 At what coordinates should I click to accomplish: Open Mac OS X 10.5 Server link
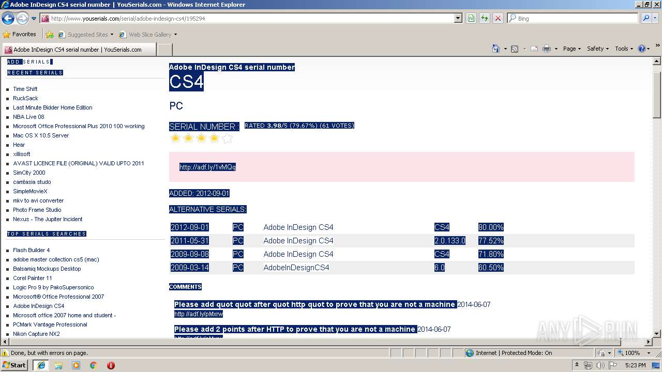tap(41, 135)
